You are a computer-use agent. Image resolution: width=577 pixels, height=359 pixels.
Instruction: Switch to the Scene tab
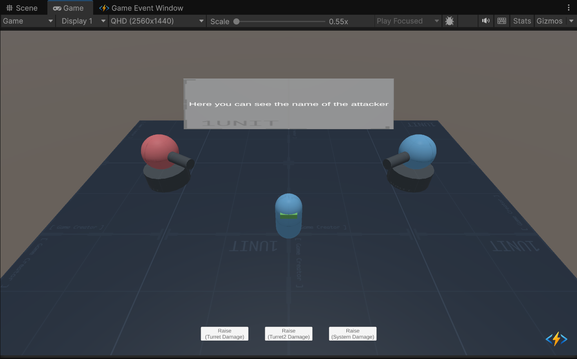pos(22,8)
